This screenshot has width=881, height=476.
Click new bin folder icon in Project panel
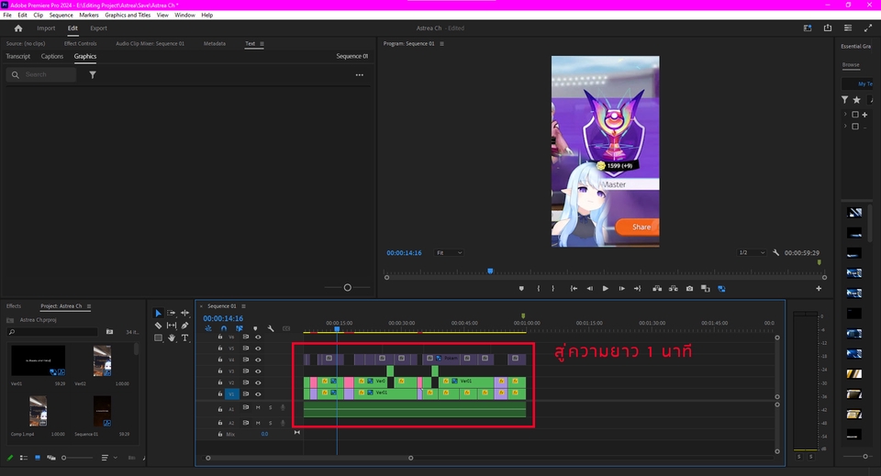click(109, 332)
